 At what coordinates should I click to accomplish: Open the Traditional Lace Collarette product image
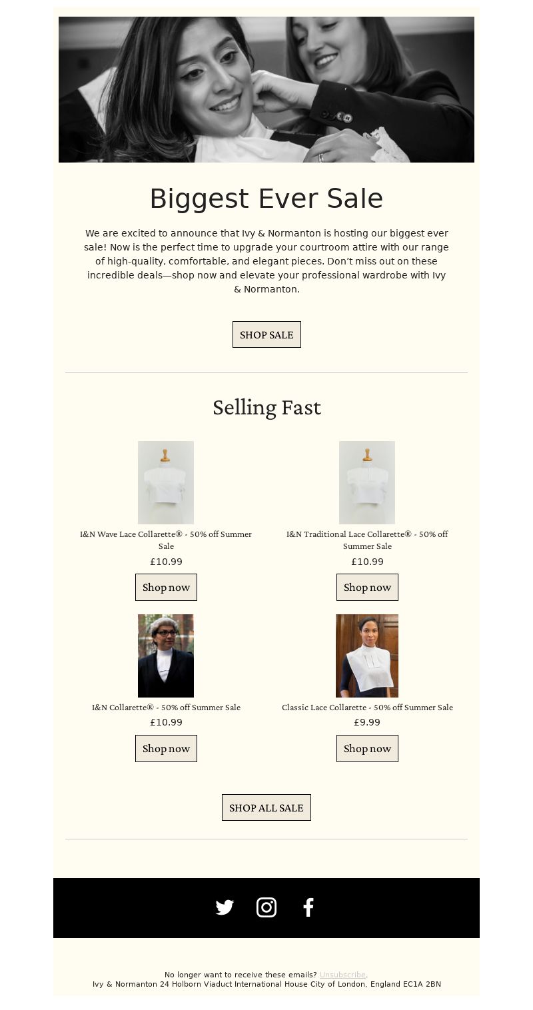coord(367,482)
